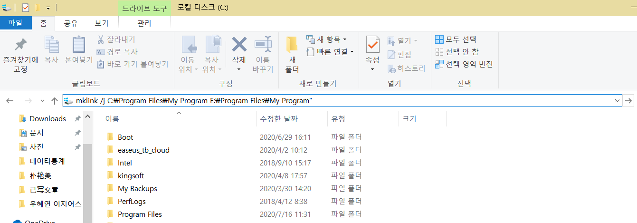This screenshot has height=223, width=637.
Task: Go up one folder level arrow
Action: (55, 101)
